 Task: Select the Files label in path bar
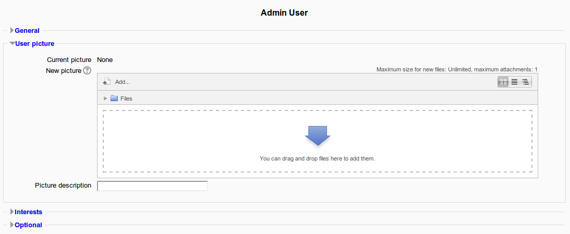tap(126, 98)
